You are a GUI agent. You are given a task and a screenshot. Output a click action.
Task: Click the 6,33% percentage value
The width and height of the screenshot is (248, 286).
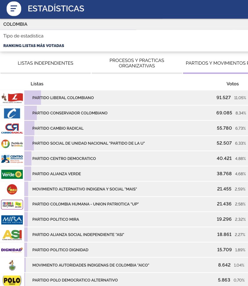pos(241,143)
